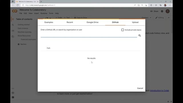Open the Colab settings gear icon
The image size is (183, 103).
coord(162,11)
